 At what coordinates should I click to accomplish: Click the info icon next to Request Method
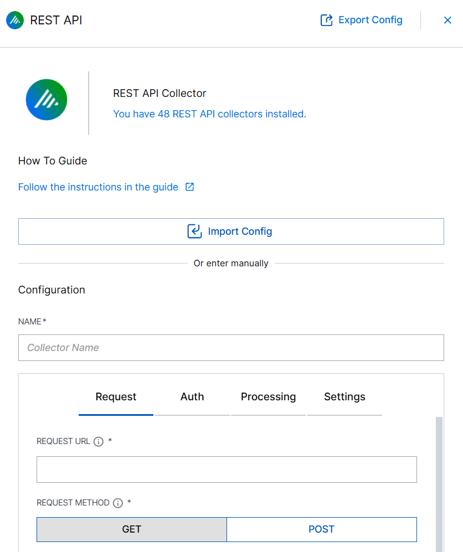click(117, 503)
